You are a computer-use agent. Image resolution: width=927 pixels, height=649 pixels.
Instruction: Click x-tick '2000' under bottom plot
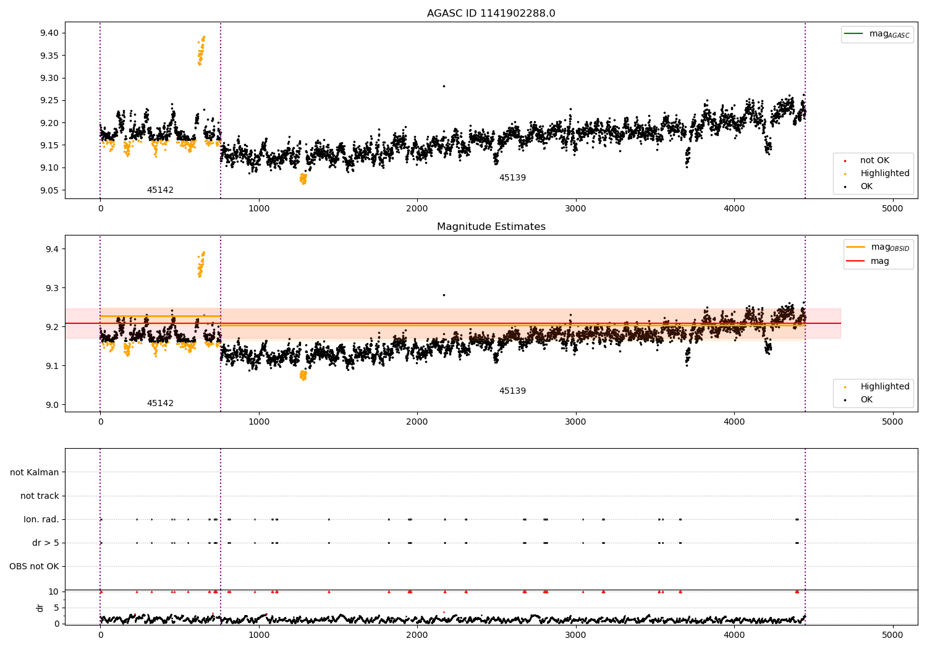(x=417, y=635)
